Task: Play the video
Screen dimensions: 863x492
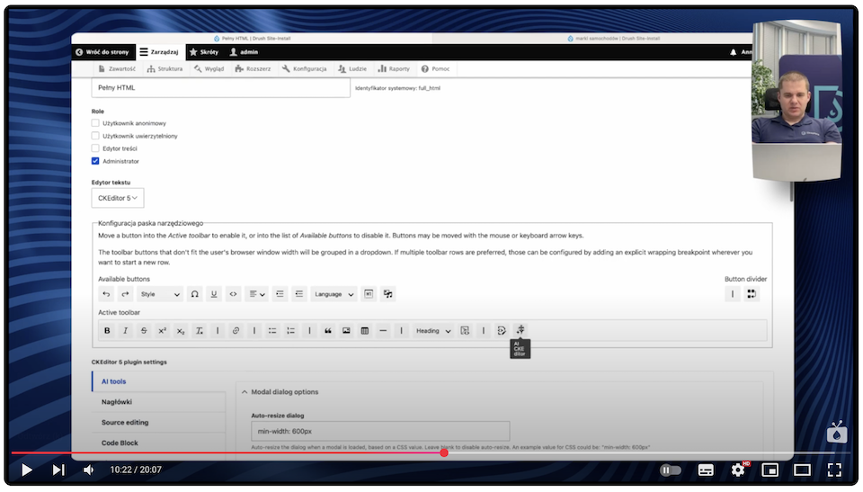Action: [x=26, y=470]
